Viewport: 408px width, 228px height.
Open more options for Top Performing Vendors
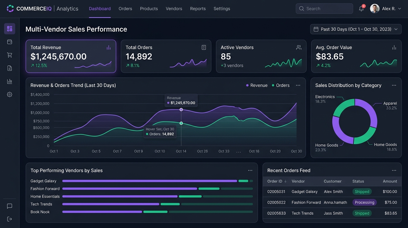point(250,170)
